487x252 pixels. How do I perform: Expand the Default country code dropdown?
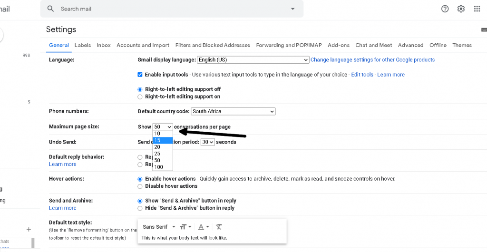(233, 111)
